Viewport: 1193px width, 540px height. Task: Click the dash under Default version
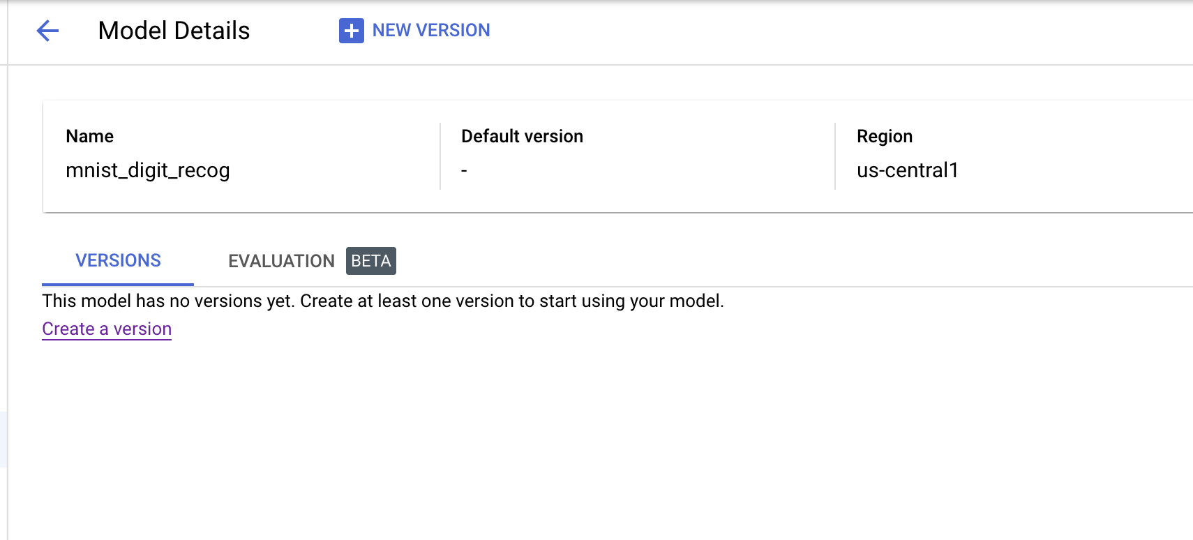pyautogui.click(x=464, y=170)
